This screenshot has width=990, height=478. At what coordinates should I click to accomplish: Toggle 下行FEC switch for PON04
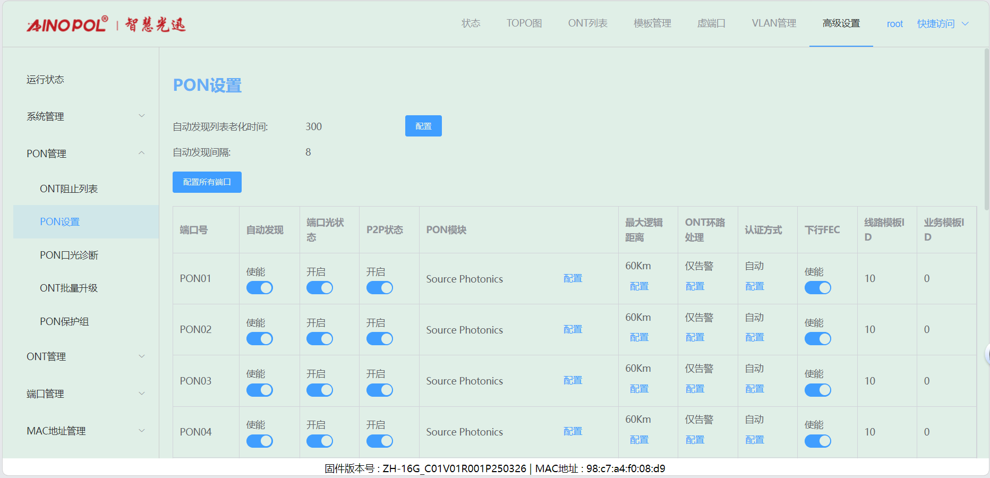click(x=818, y=441)
